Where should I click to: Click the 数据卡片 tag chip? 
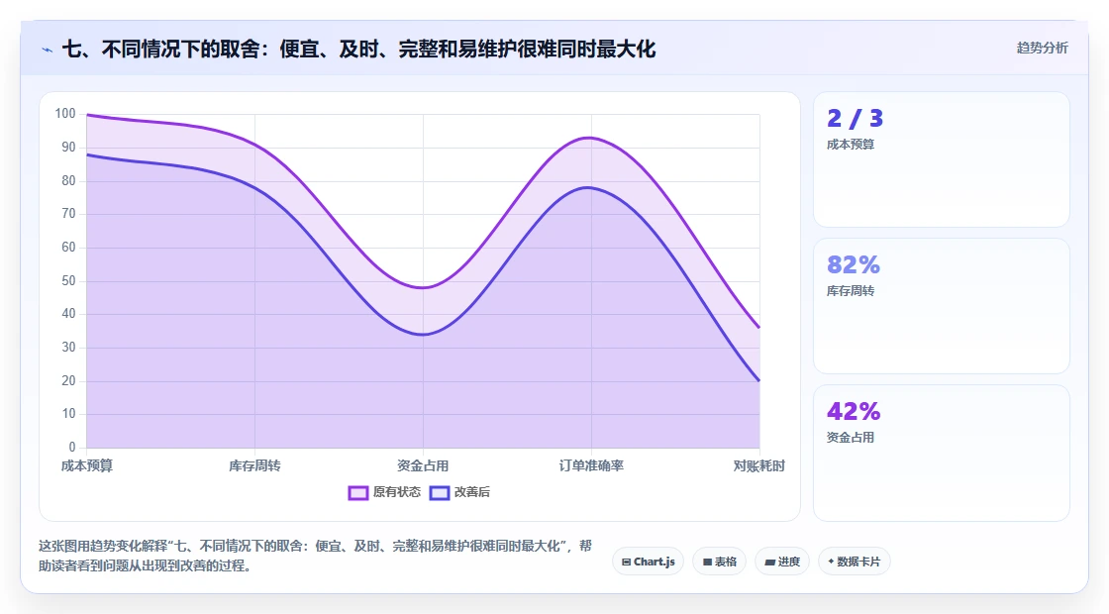click(854, 562)
